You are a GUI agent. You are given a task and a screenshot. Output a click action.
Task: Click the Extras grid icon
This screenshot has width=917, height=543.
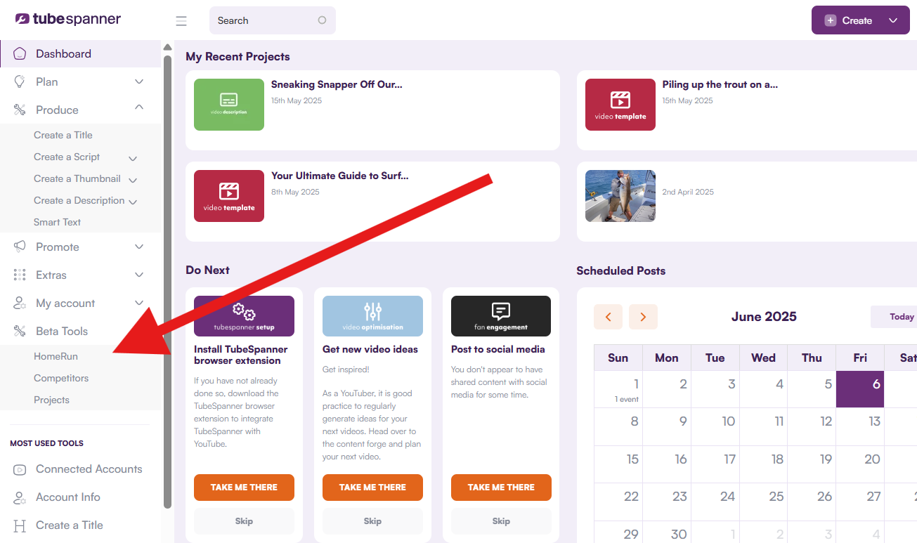tap(20, 275)
